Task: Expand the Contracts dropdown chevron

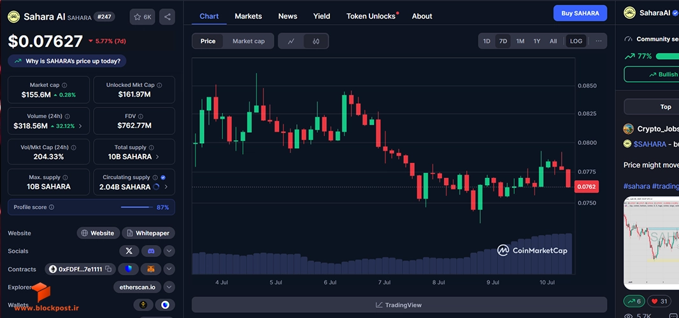Action: (x=169, y=269)
